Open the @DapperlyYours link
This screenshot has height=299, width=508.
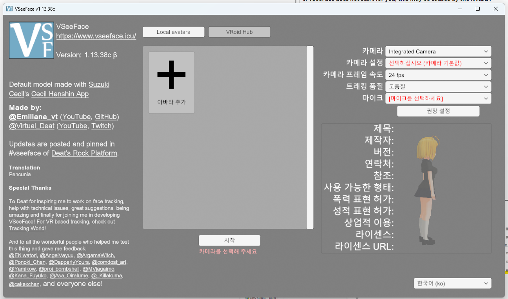point(69,262)
